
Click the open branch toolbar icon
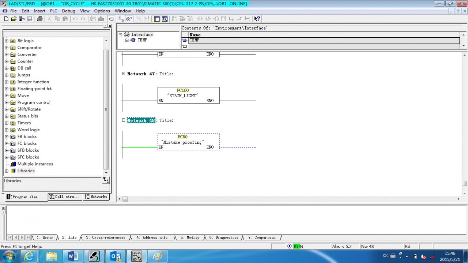pos(231,19)
